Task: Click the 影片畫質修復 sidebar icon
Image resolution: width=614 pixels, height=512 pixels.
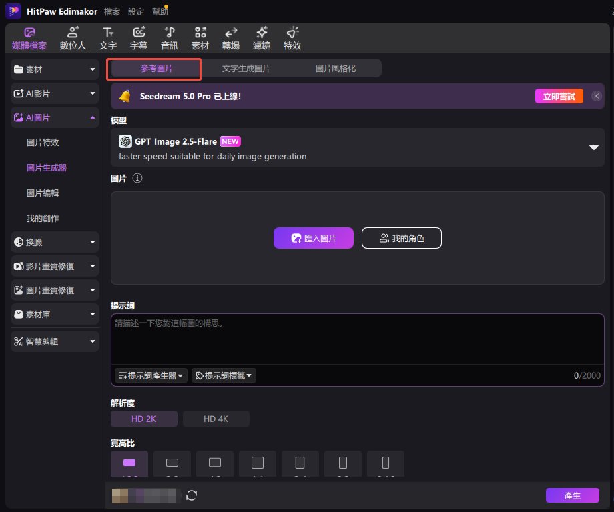Action: (x=19, y=267)
